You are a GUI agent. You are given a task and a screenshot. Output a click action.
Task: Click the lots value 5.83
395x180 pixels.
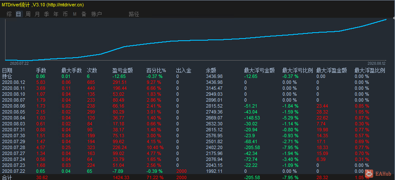coord(40,82)
